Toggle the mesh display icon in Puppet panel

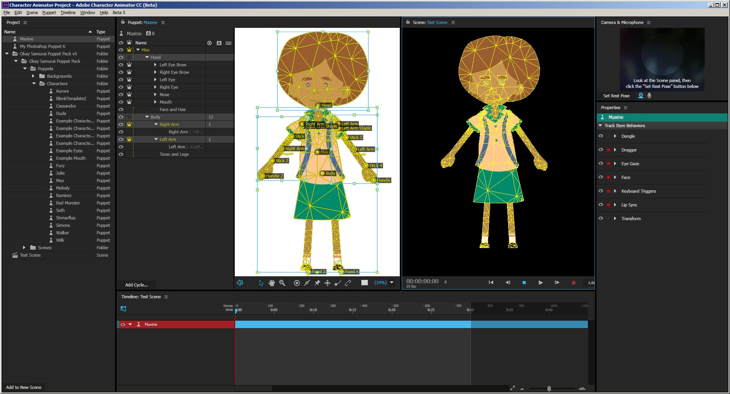(x=240, y=283)
